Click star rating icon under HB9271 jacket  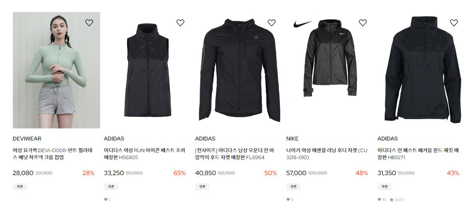click(392, 200)
